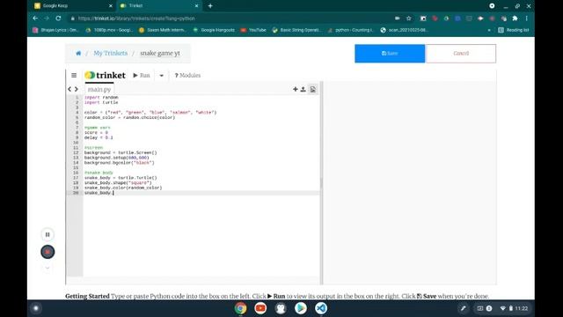
Task: Click the trinket.io address bar
Action: point(230,18)
